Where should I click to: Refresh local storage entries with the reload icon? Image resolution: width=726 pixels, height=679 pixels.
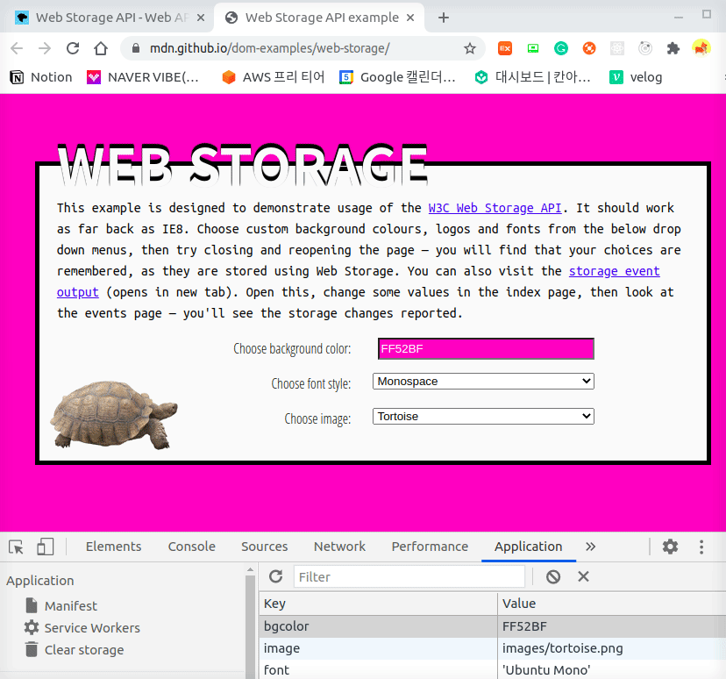pyautogui.click(x=275, y=576)
